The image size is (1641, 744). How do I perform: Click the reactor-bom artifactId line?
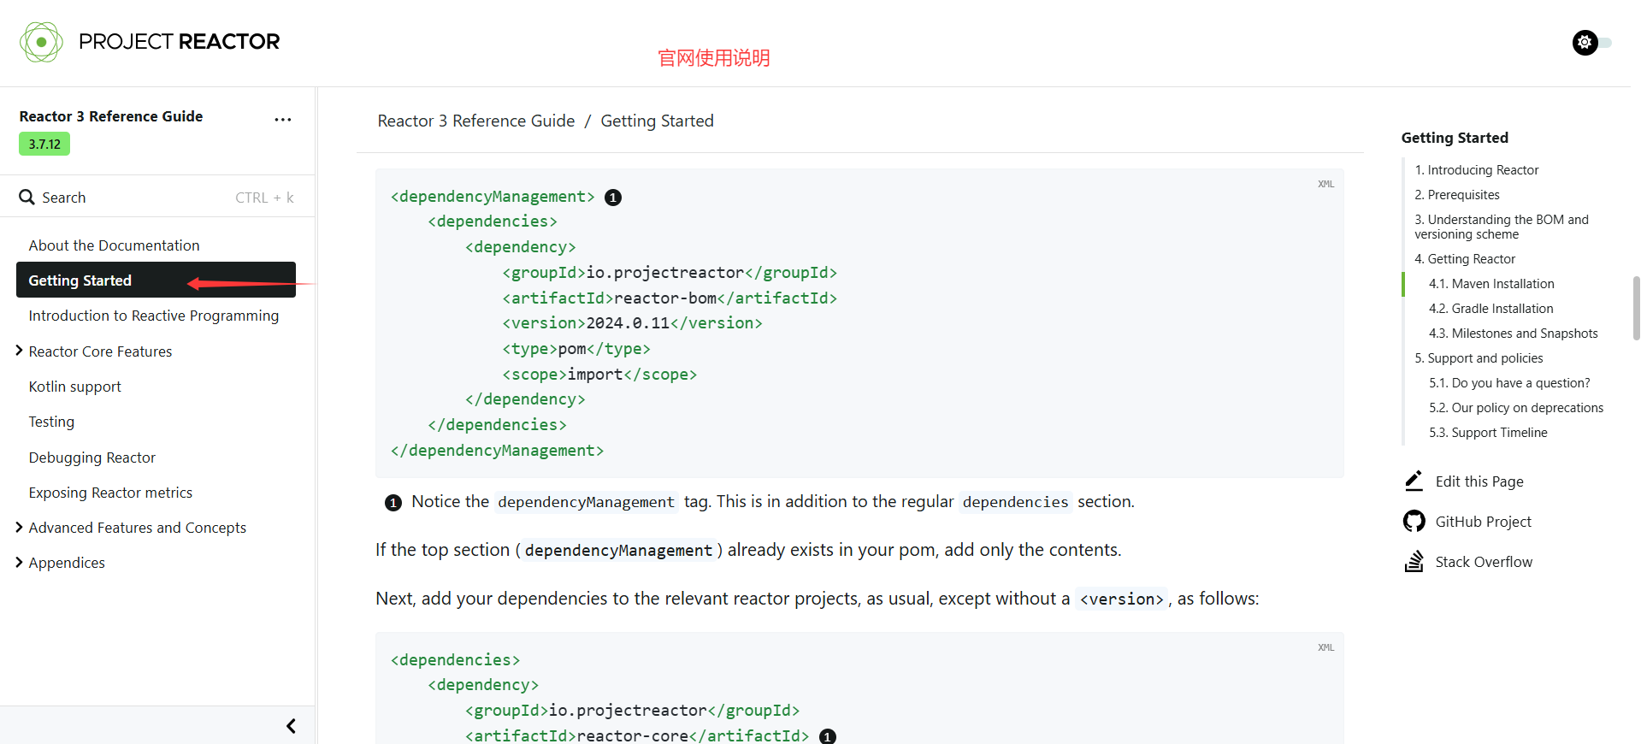(x=670, y=298)
